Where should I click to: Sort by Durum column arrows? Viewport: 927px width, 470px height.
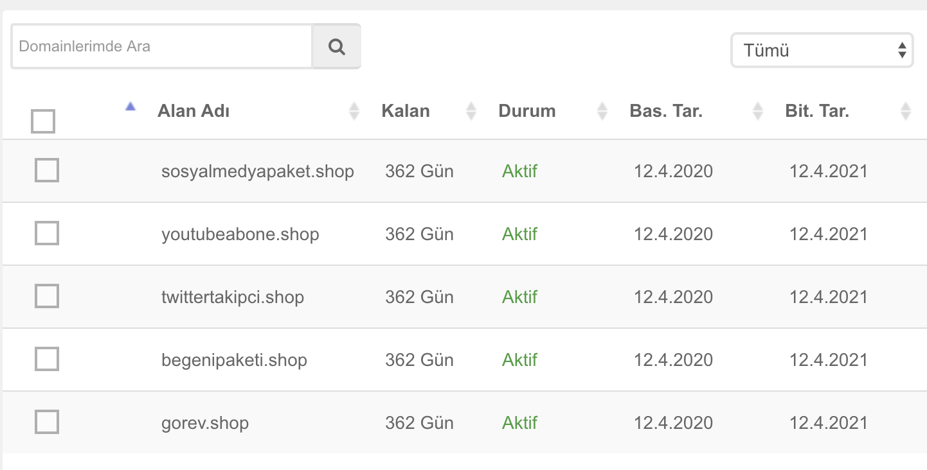602,111
